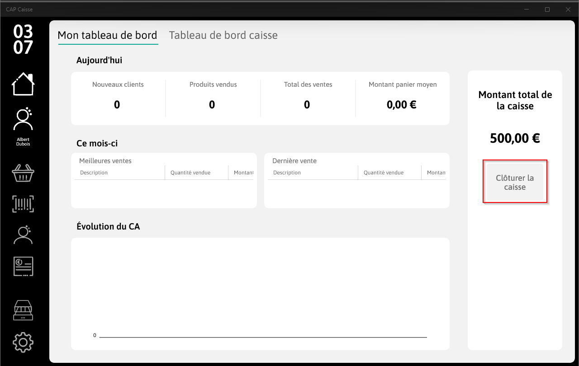Viewport: 579px width, 366px height.
Task: Select the barcode scanner products icon
Action: (x=23, y=204)
